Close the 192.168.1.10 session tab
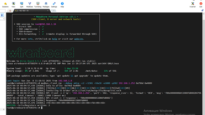Screen dimensions: 205x115 (48, 11)
